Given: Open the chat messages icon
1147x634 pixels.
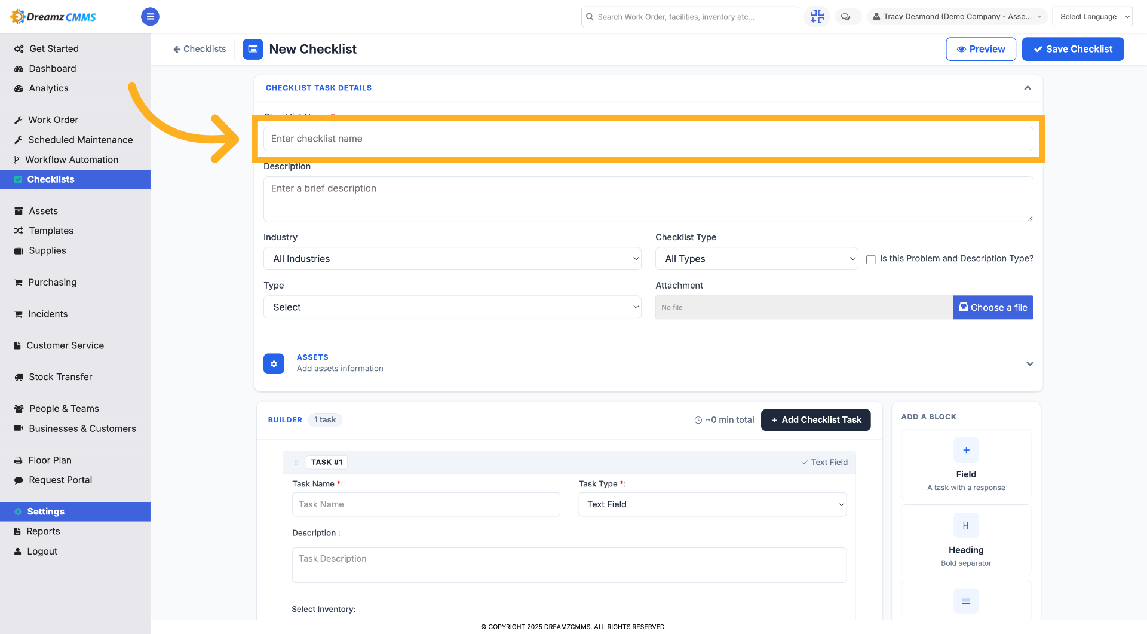Looking at the screenshot, I should tap(845, 17).
